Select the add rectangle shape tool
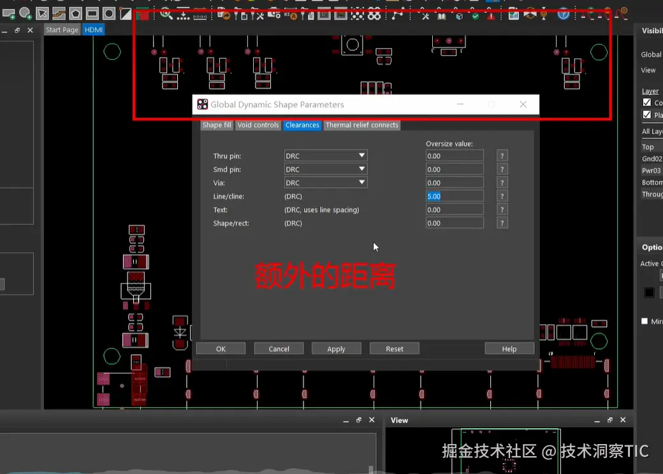 pyautogui.click(x=8, y=15)
